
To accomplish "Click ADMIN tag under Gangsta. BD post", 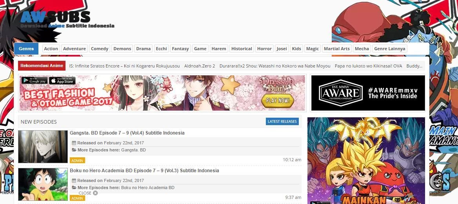I will click(77, 160).
